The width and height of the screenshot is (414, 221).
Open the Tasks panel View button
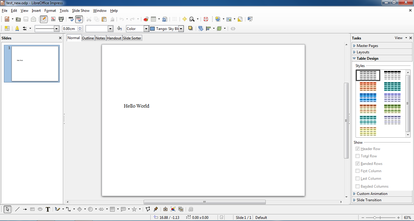tap(401, 38)
